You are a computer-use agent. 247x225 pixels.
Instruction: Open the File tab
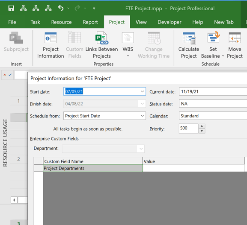(12, 22)
